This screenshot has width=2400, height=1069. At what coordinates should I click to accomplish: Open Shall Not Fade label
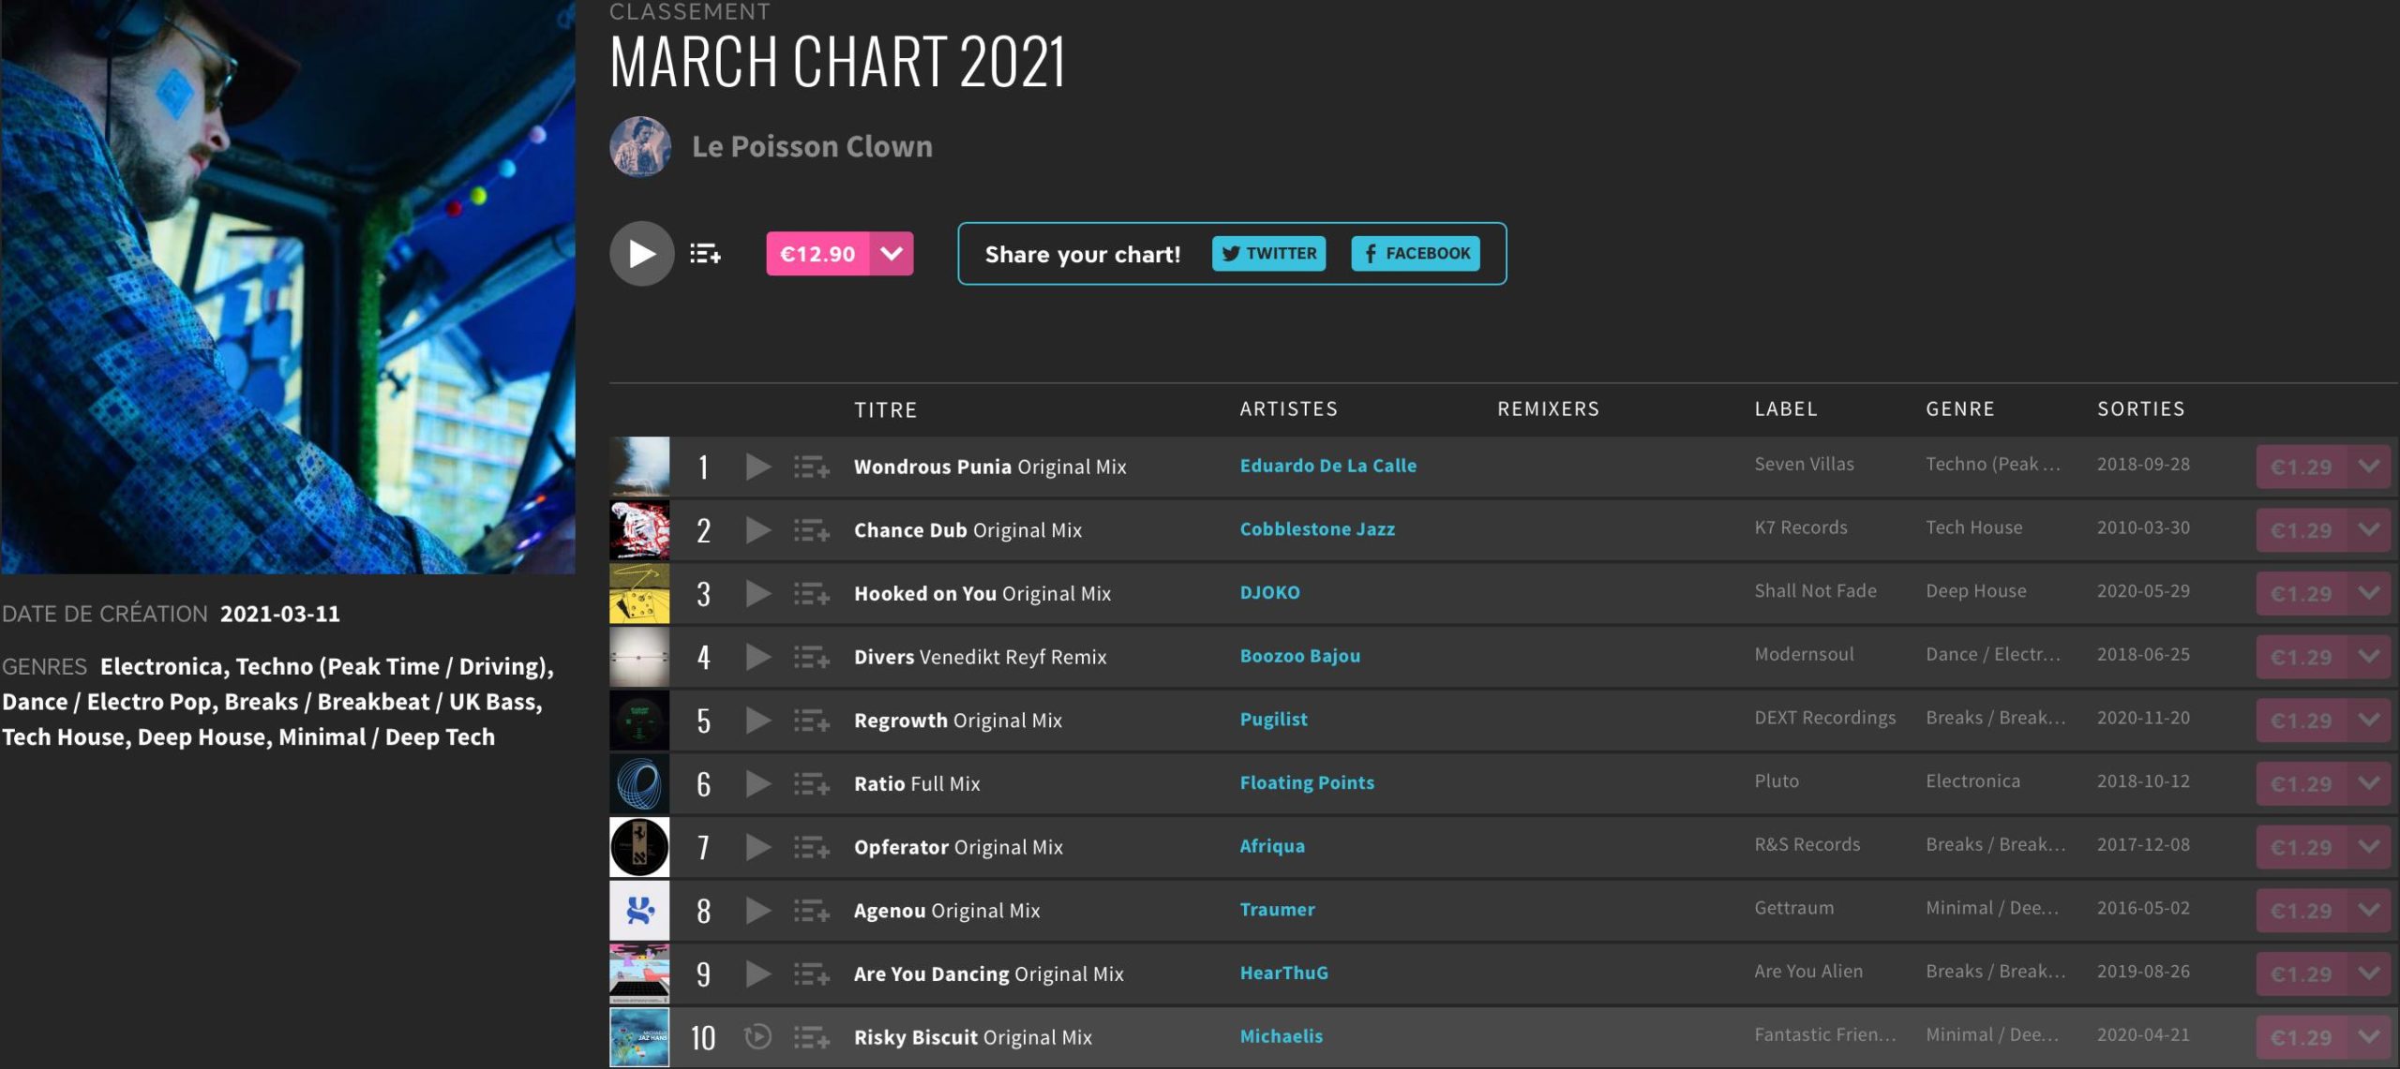click(x=1815, y=591)
